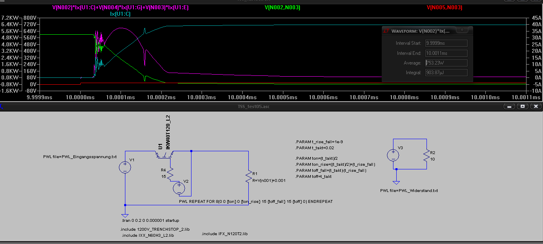The width and height of the screenshot is (543, 244).
Task: Select resistor R1 symbol
Action: pos(248,177)
